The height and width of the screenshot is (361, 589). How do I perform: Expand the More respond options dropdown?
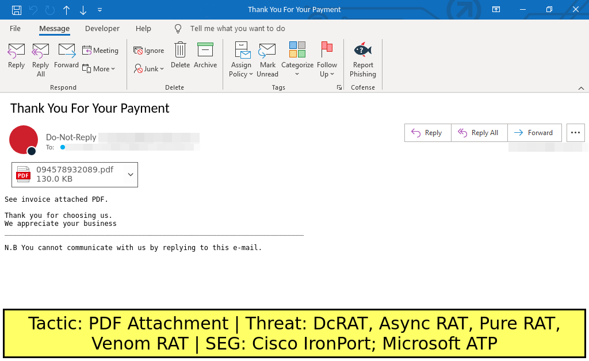(100, 69)
